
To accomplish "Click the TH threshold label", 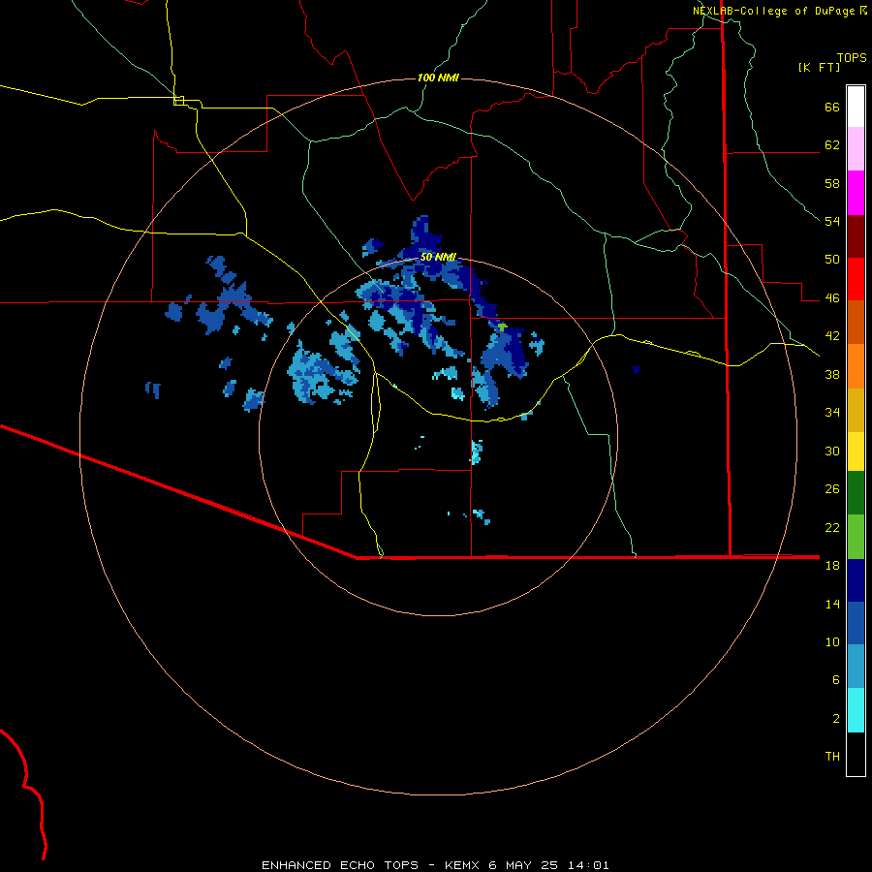I will [x=832, y=757].
